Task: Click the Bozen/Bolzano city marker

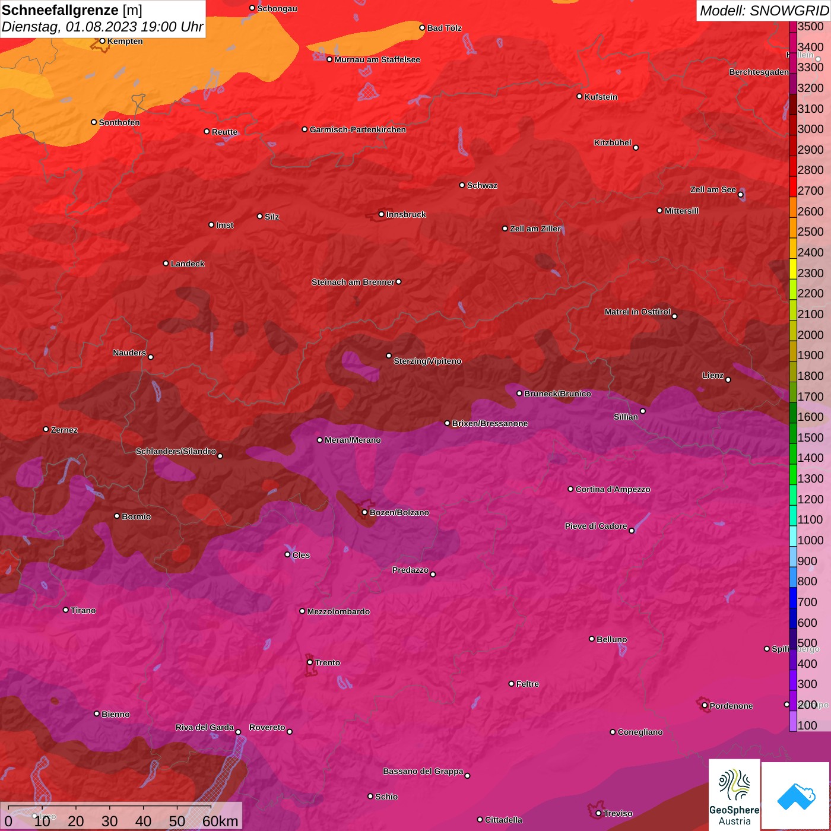Action: (x=364, y=512)
